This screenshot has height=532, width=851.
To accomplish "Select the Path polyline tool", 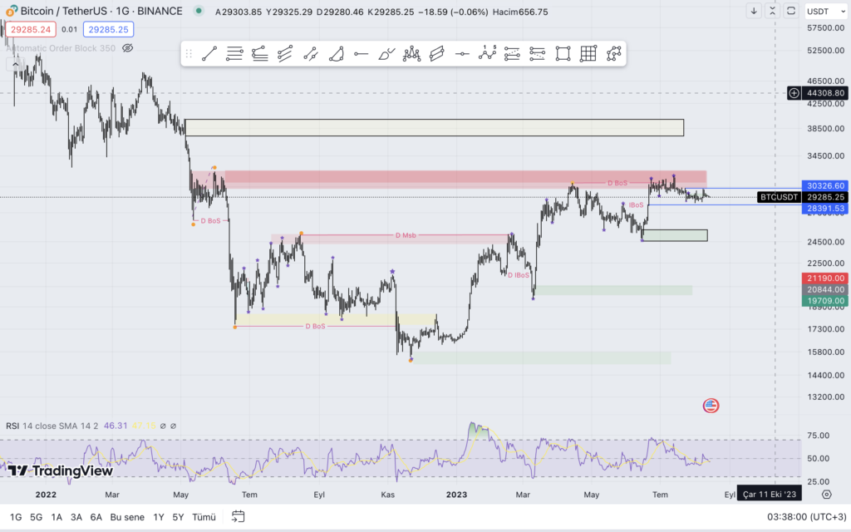I will tap(613, 54).
